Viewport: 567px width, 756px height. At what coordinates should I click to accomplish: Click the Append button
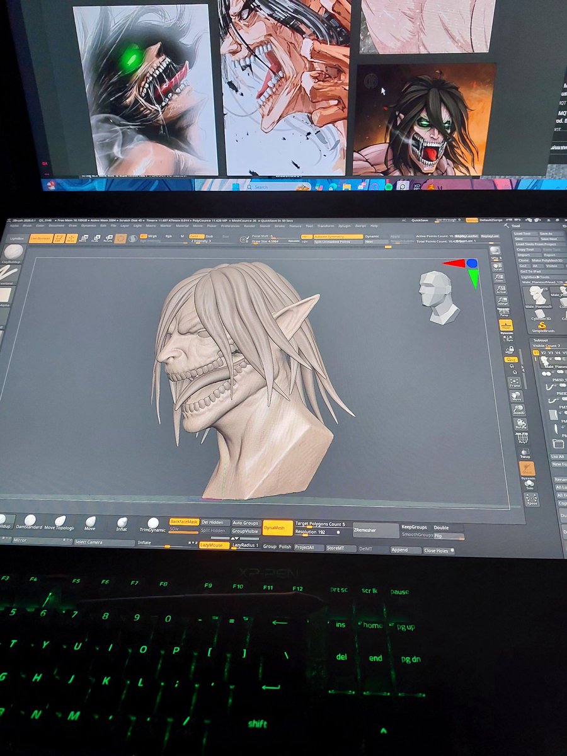405,550
